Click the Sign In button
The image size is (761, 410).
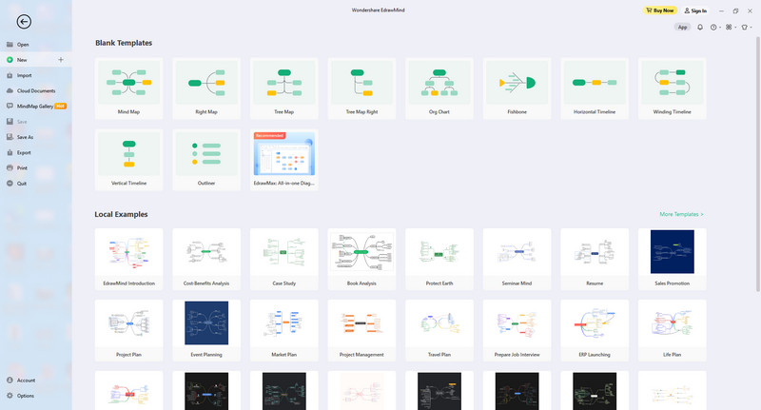(x=695, y=10)
